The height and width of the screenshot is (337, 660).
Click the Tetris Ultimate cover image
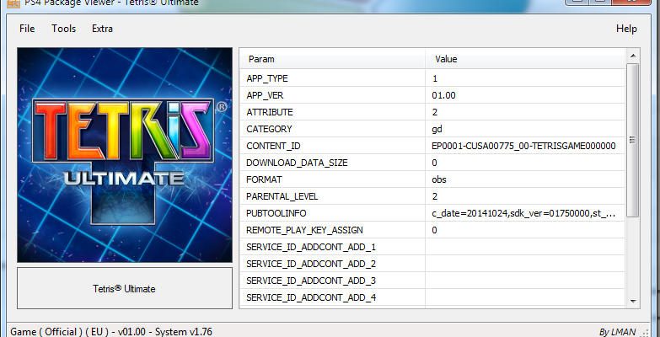[x=125, y=155]
